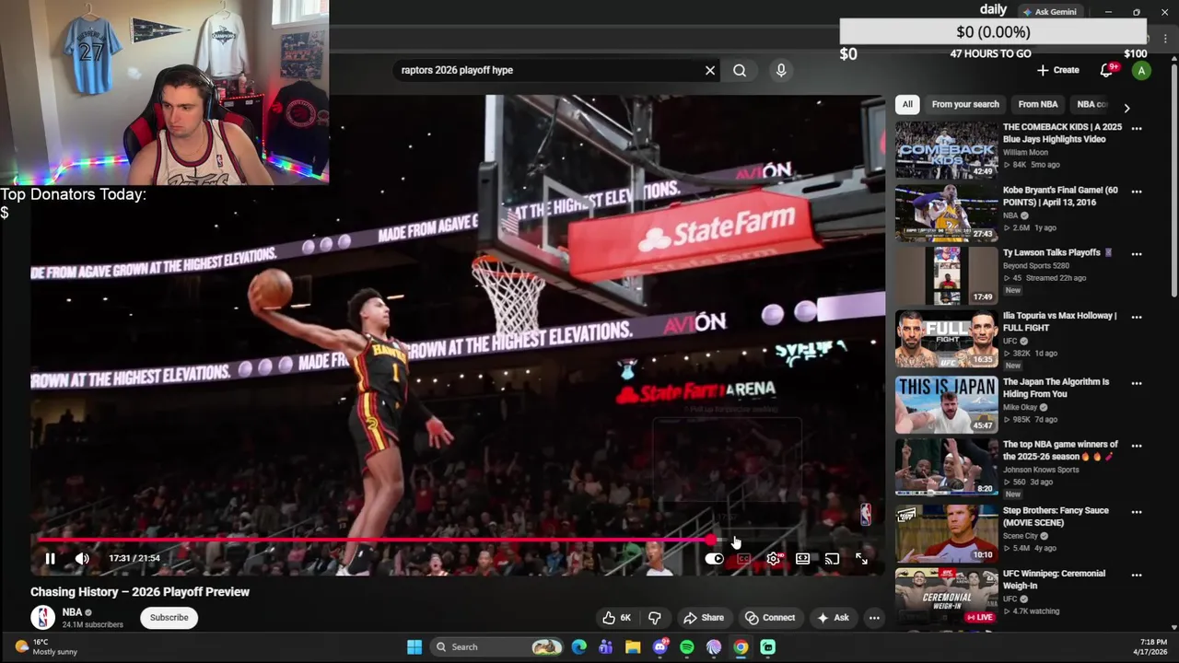The height and width of the screenshot is (663, 1179).
Task: Open the NBA channel avatar
Action: click(43, 618)
